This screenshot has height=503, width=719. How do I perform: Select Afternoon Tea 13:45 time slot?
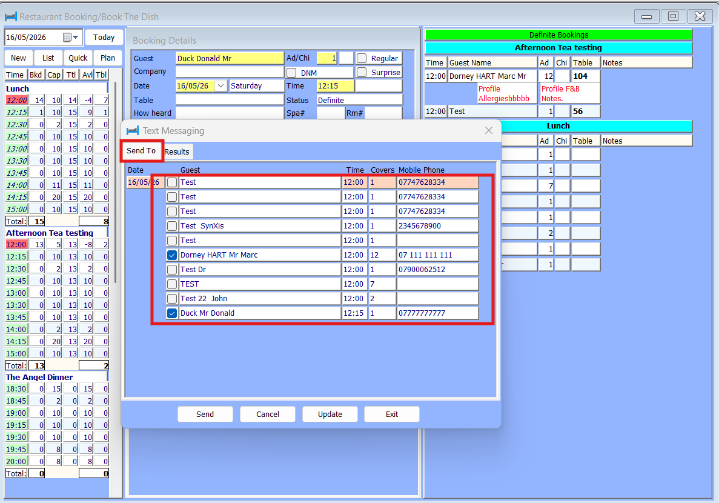[16, 317]
